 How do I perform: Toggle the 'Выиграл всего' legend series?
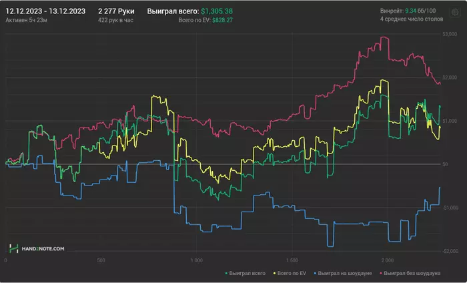[x=248, y=274]
